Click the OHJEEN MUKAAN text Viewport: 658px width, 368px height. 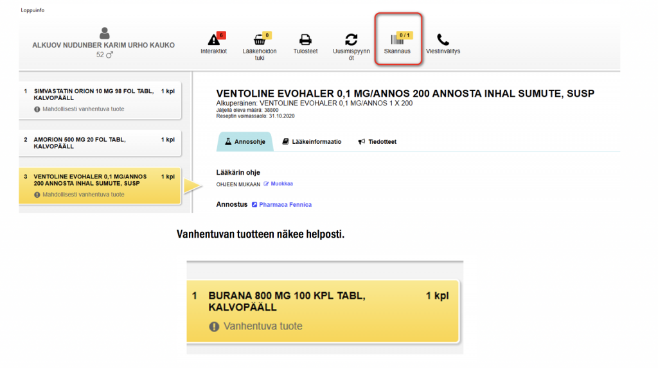(x=238, y=184)
